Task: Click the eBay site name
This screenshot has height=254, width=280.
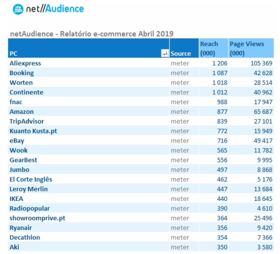Action: (17, 141)
